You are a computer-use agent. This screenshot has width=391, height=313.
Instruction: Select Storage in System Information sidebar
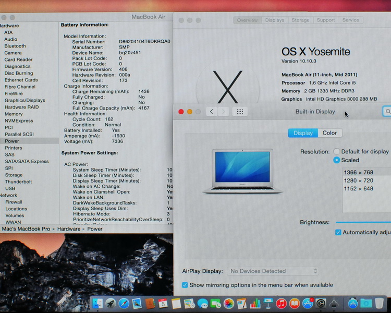14,175
